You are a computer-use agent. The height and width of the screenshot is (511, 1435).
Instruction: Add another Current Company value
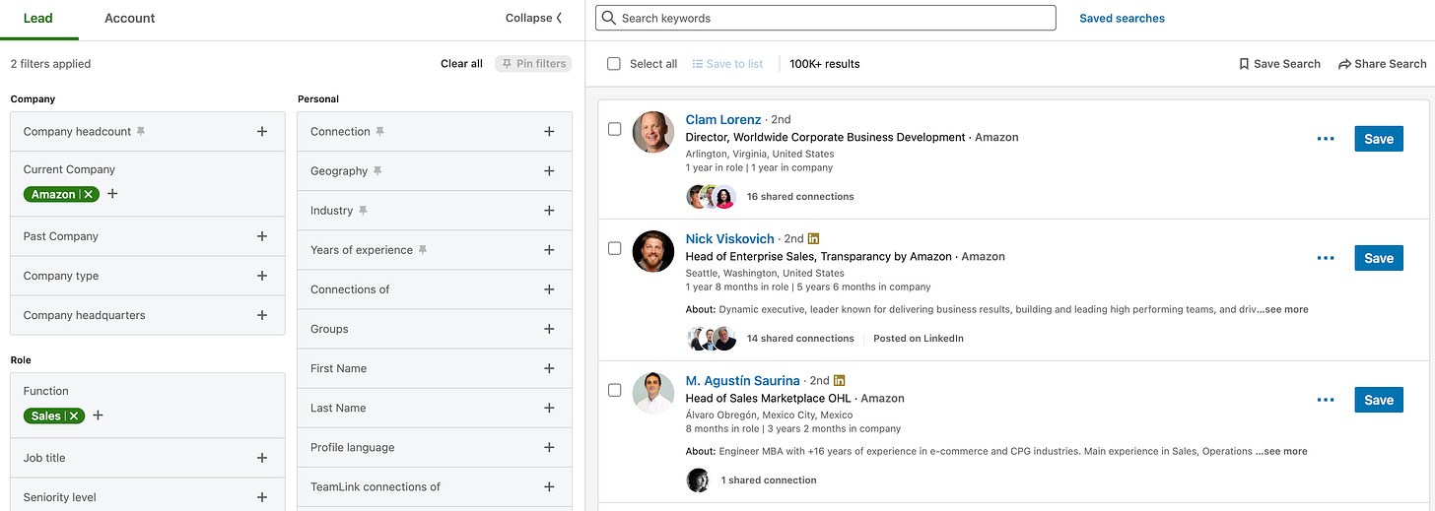coord(112,194)
